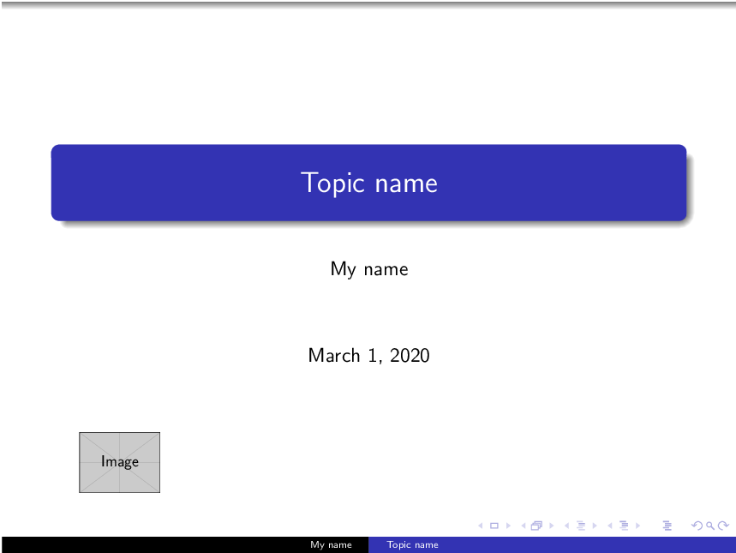The image size is (736, 553).
Task: Go to previous section arrow
Action: coord(610,526)
